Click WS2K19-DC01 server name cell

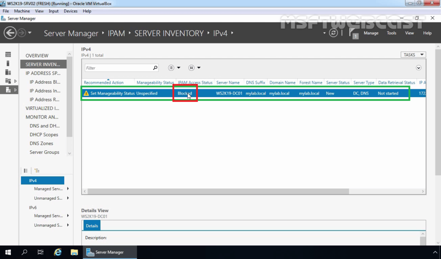pos(229,94)
